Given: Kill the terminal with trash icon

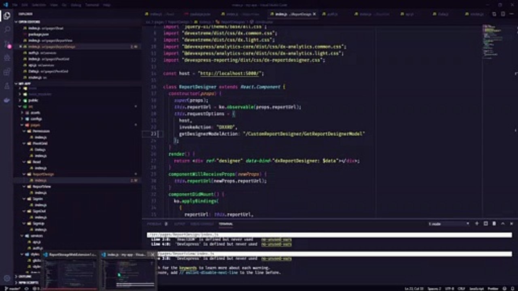Looking at the screenshot, I should (x=494, y=224).
